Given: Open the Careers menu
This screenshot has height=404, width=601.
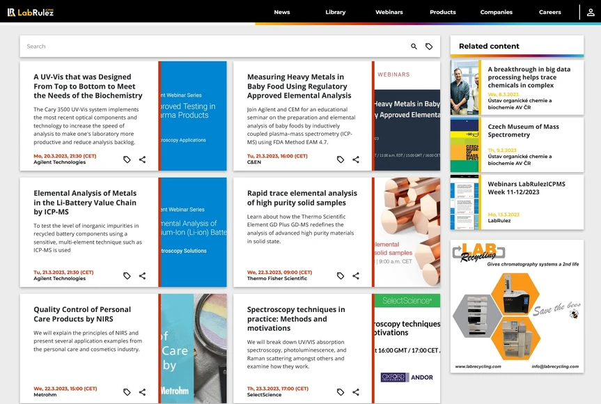Looking at the screenshot, I should (550, 13).
